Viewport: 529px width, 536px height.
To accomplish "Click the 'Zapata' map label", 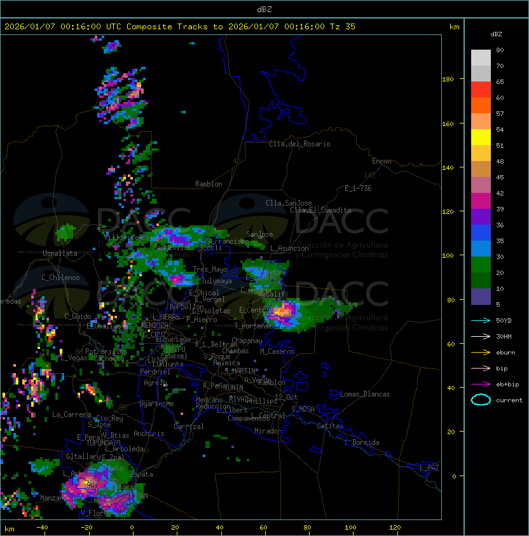I will click(x=141, y=474).
